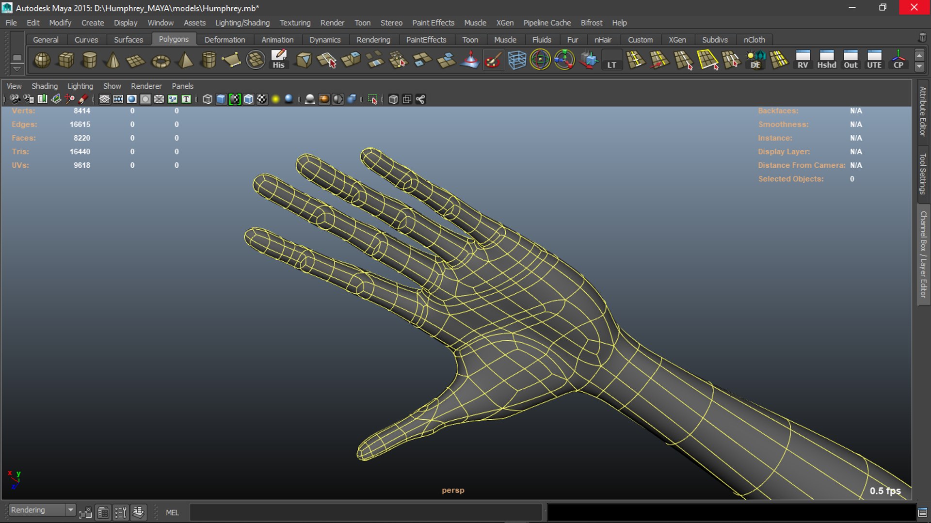This screenshot has width=931, height=523.
Task: Toggle wireframe display in panel toolbar
Action: [x=208, y=99]
